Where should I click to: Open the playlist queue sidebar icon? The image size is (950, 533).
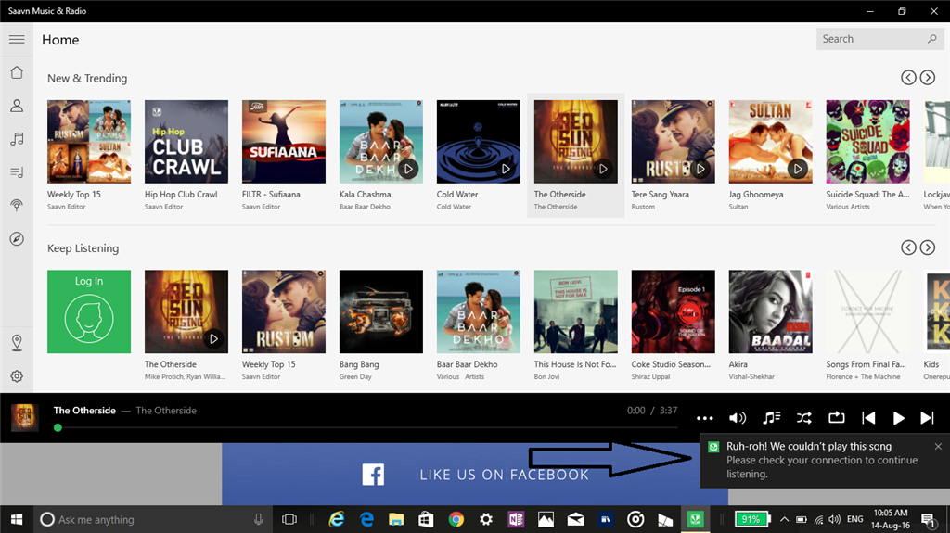point(17,172)
